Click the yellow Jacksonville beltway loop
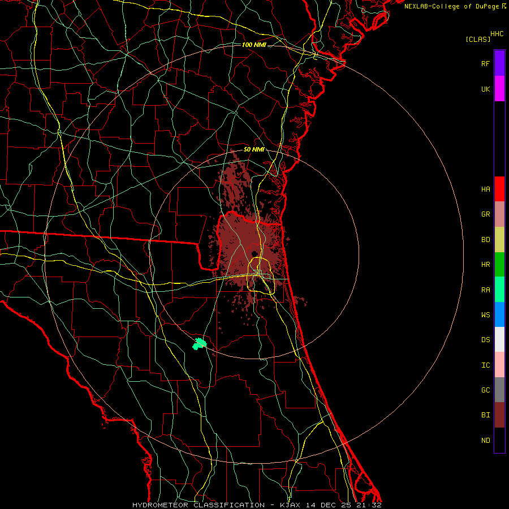 coord(261,275)
